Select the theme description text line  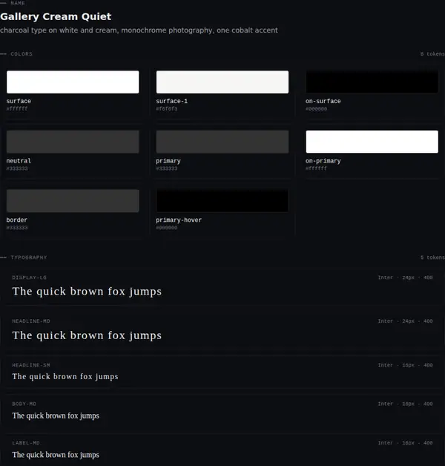139,30
